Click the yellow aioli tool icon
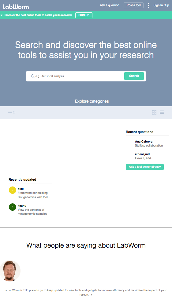172x298 pixels. pos(13,190)
